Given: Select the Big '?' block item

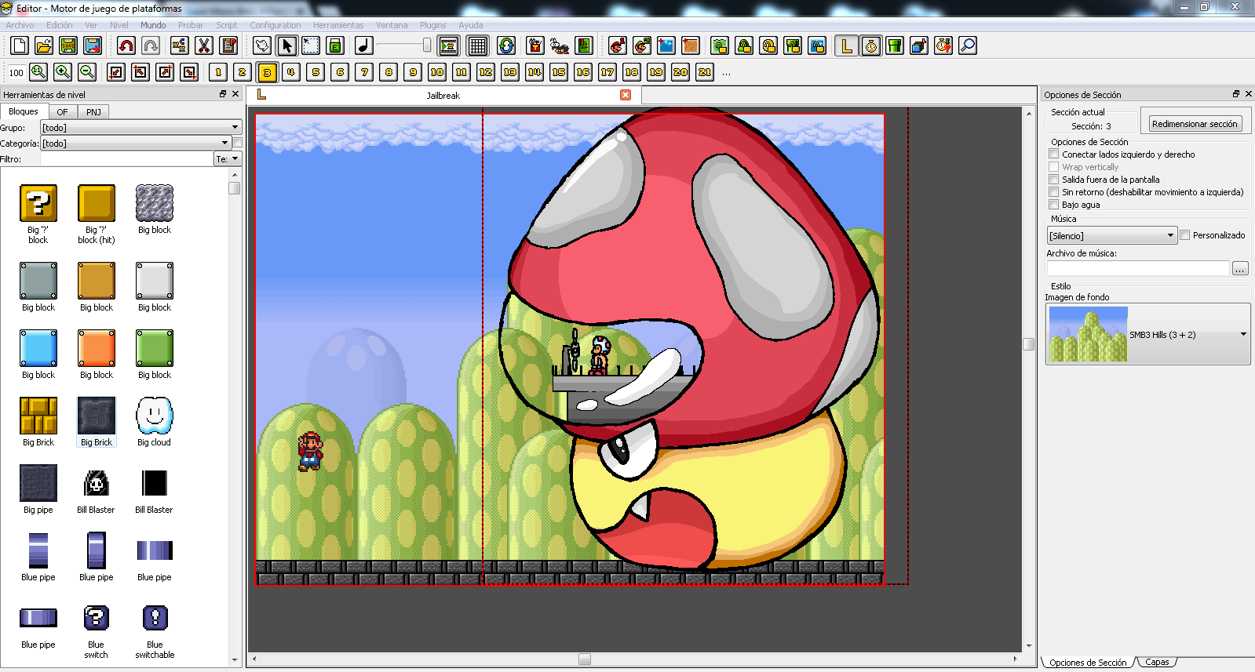Looking at the screenshot, I should (38, 214).
